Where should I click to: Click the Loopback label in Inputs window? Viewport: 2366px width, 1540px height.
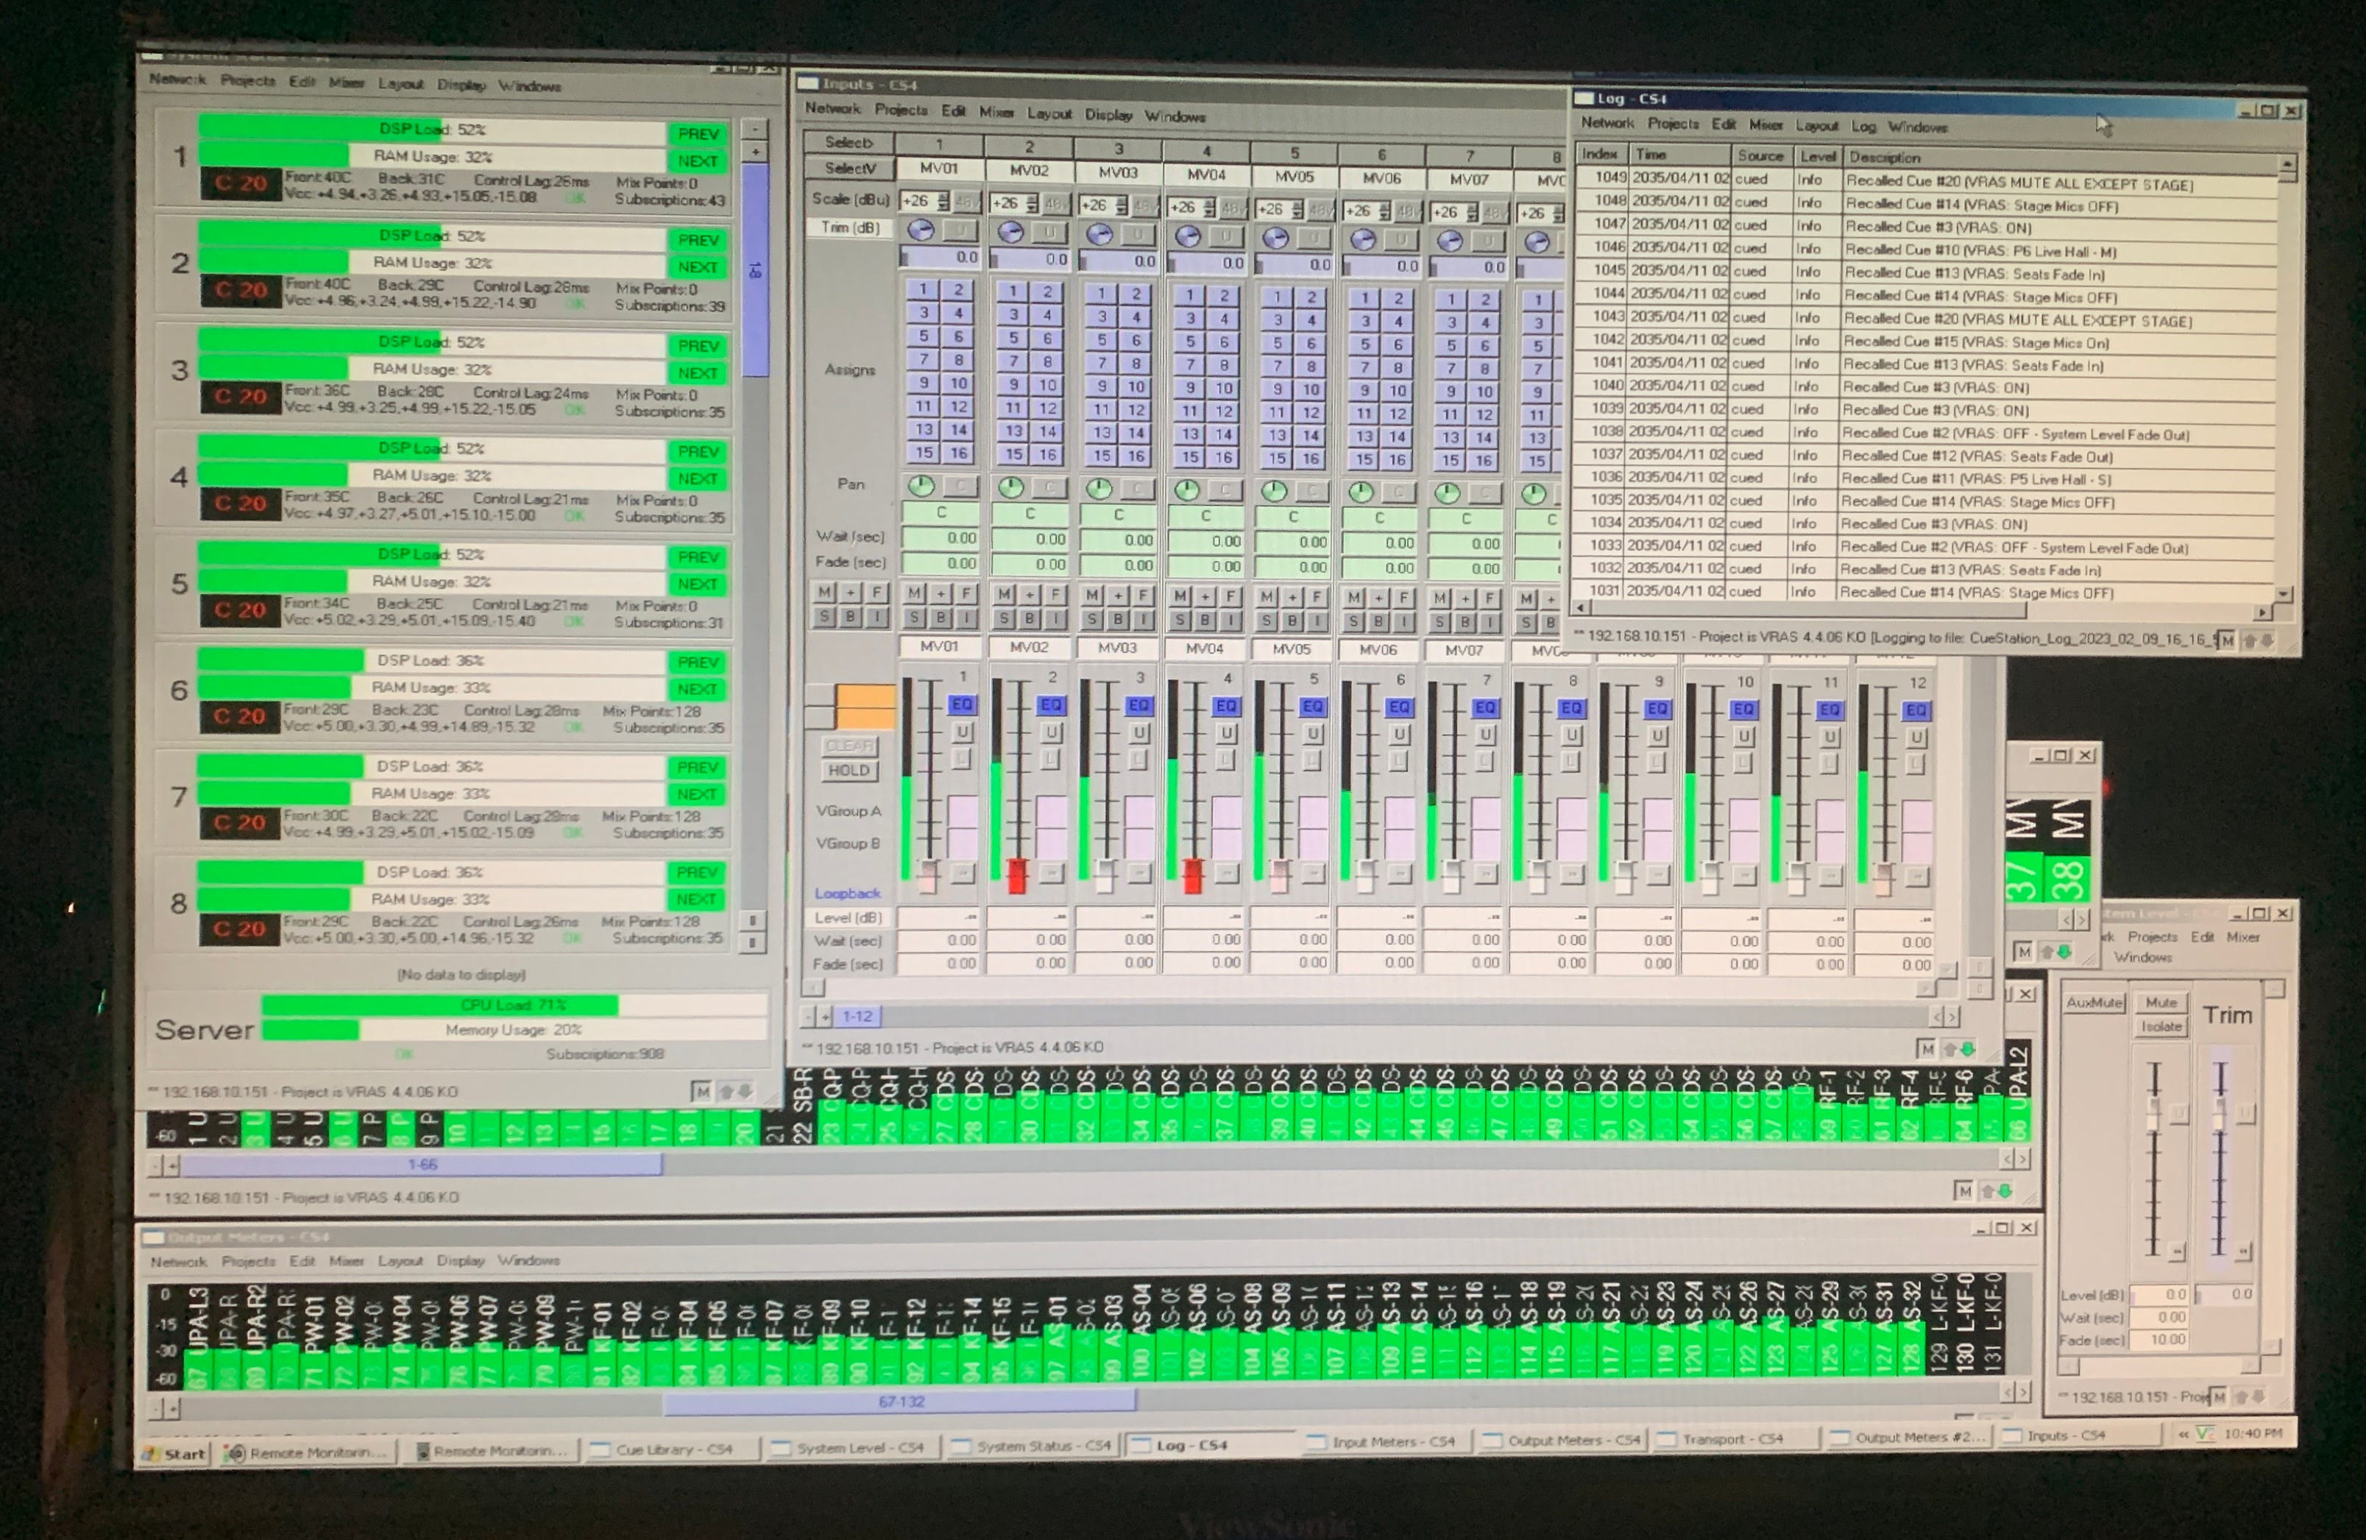(x=847, y=893)
